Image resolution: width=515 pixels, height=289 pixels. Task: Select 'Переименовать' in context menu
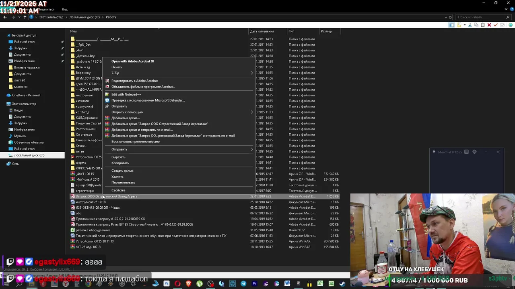coord(123,182)
